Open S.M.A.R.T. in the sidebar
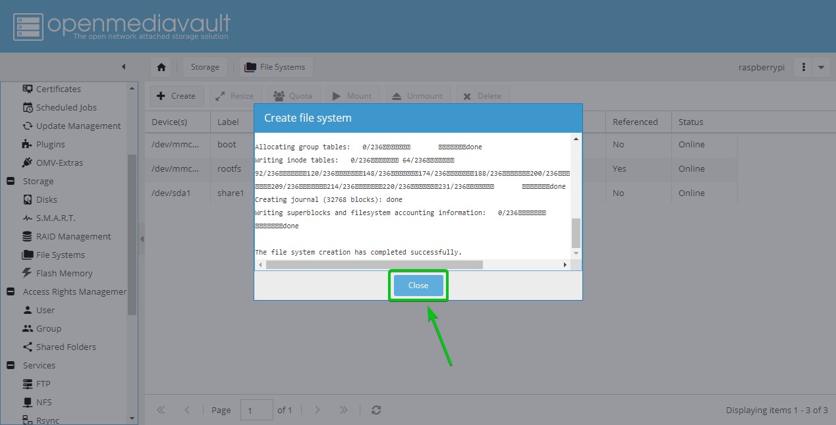836x425 pixels. coord(55,218)
